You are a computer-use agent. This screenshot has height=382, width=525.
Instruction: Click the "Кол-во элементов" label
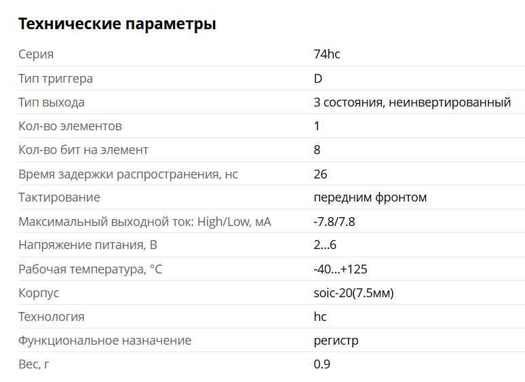click(70, 126)
